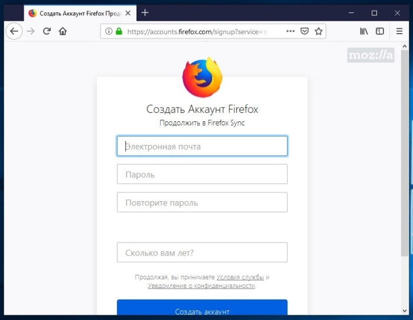
Task: Focus the Электронная почта field
Action: [202, 146]
